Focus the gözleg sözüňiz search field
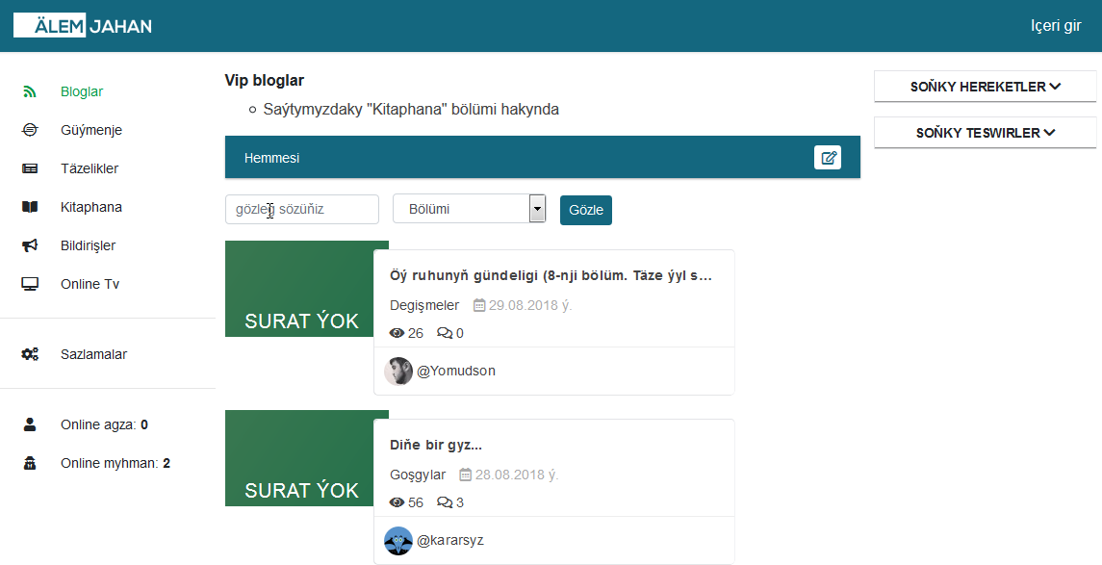The height and width of the screenshot is (565, 1102). [302, 210]
